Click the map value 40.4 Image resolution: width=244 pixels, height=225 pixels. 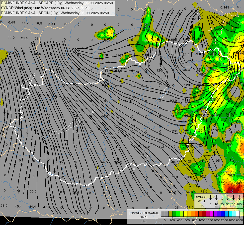coord(186,70)
